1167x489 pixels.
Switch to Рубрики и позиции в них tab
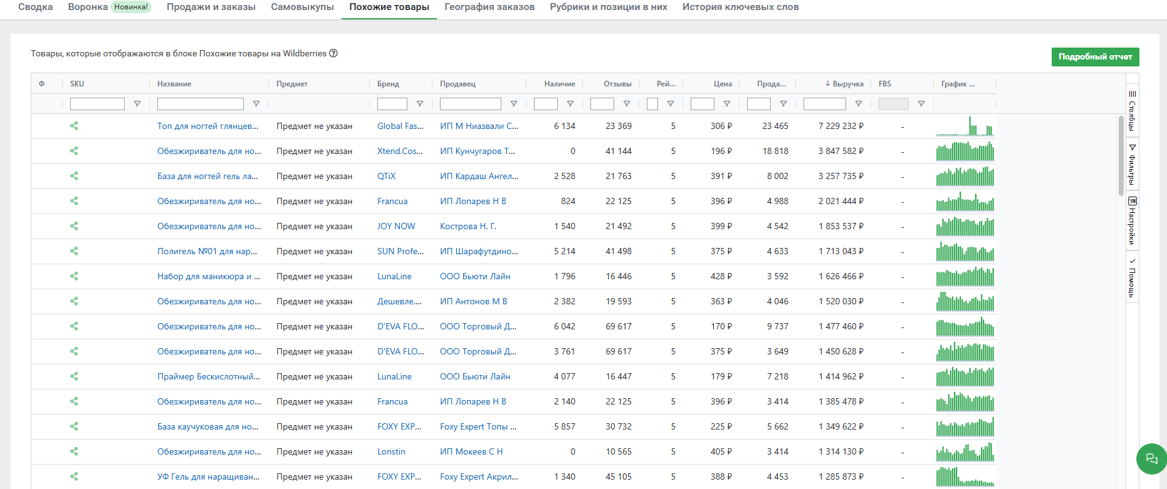pos(609,7)
